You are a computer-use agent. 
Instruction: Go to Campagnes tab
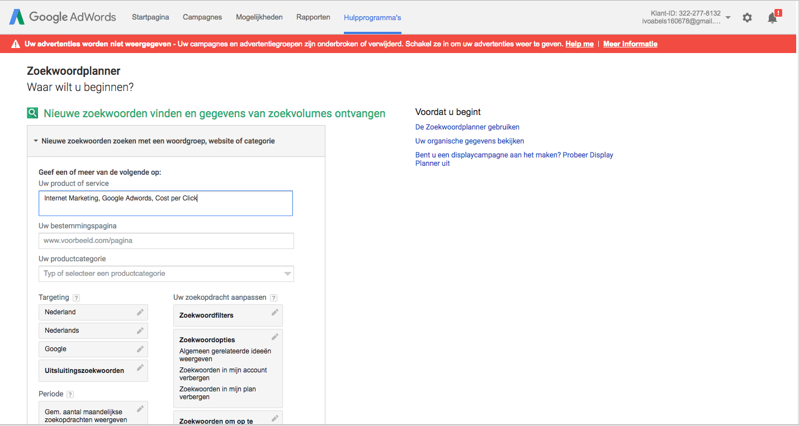pyautogui.click(x=202, y=17)
